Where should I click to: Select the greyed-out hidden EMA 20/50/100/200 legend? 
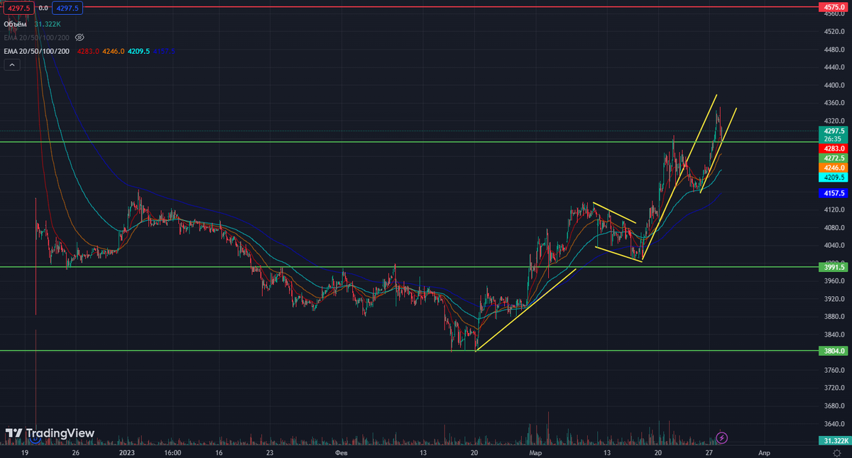(36, 37)
